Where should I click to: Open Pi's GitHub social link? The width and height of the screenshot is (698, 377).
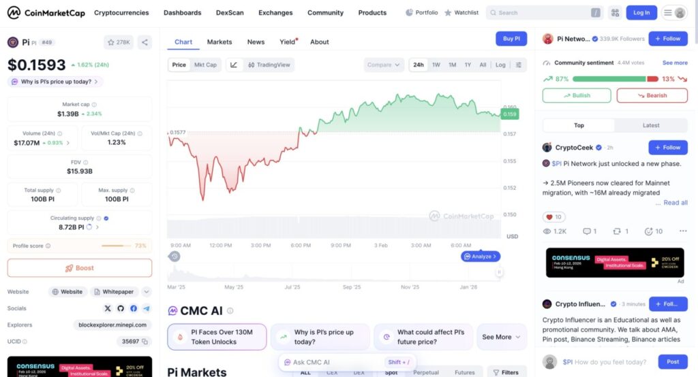pyautogui.click(x=121, y=308)
